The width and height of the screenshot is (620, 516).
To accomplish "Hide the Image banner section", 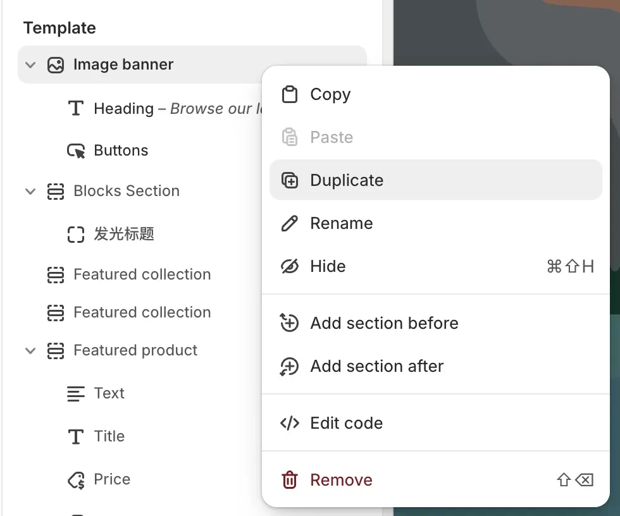I will (328, 266).
